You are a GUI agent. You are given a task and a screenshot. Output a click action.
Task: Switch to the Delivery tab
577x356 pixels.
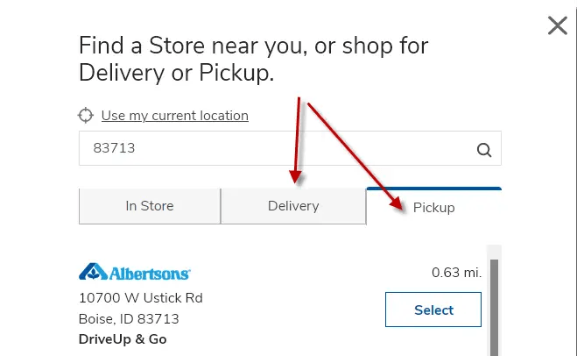[293, 206]
